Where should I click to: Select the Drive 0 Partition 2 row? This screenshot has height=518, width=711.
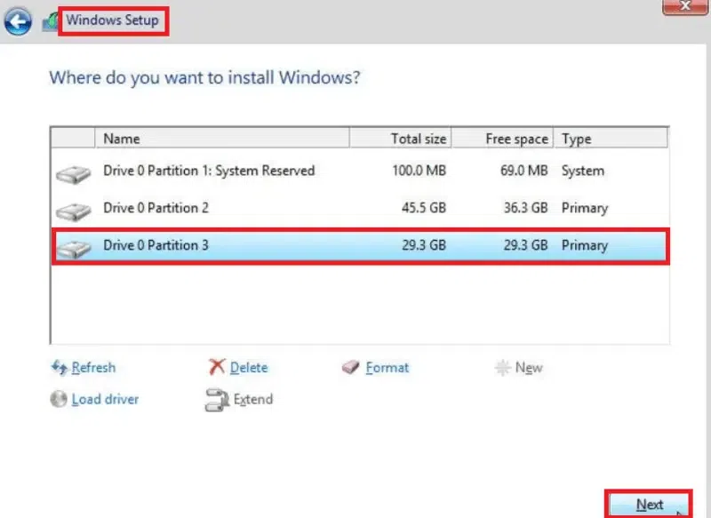coord(360,208)
